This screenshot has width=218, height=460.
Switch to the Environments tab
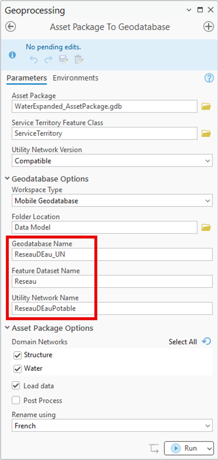pyautogui.click(x=75, y=78)
